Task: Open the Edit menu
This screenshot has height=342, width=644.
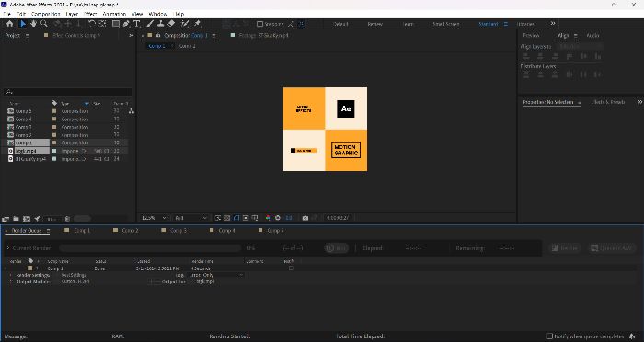Action: click(x=21, y=14)
